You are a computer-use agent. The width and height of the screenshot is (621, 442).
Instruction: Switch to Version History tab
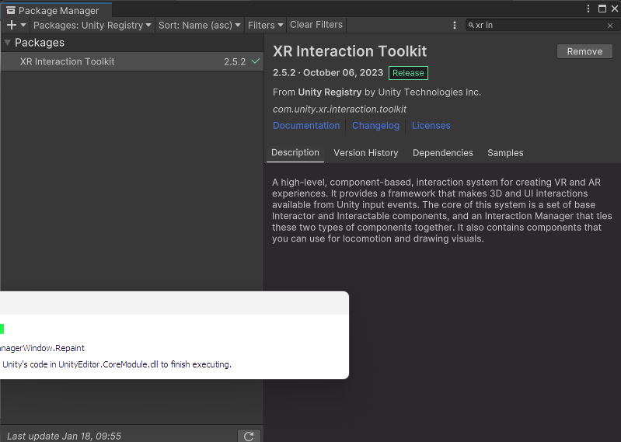(365, 153)
